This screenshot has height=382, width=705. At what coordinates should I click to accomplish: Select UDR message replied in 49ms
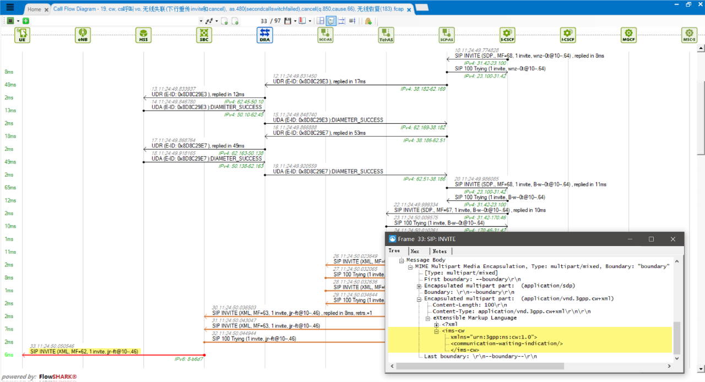198,146
